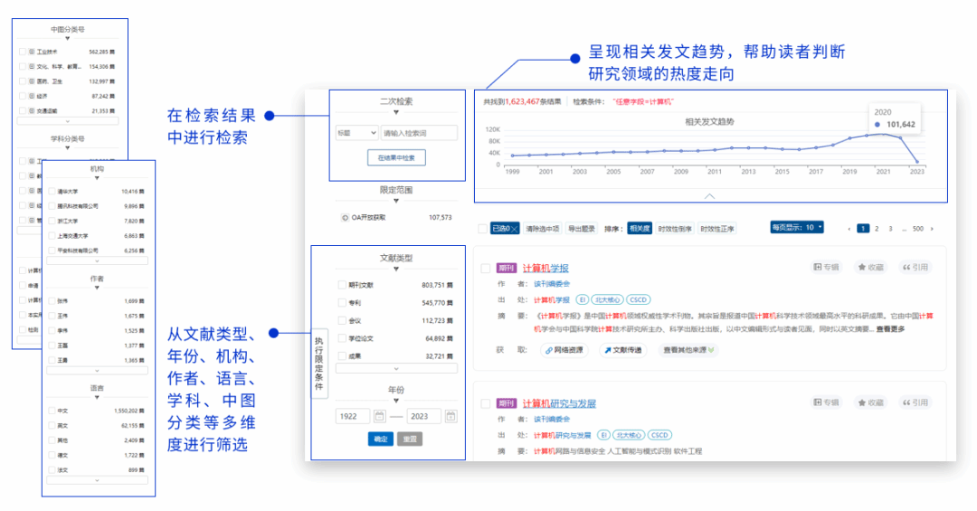Screen dimensions: 977x511
Task: Click the 在结果中检索 button
Action: pos(395,157)
